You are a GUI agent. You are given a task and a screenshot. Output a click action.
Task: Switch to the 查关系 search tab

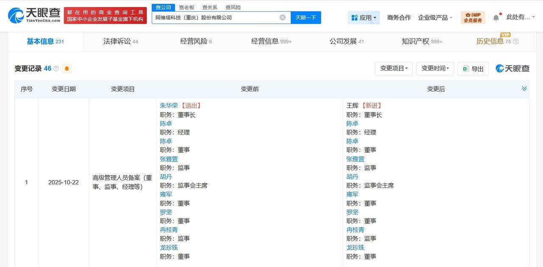pyautogui.click(x=210, y=7)
